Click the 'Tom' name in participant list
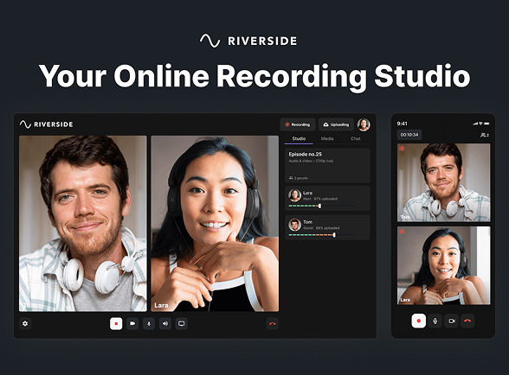 (307, 222)
